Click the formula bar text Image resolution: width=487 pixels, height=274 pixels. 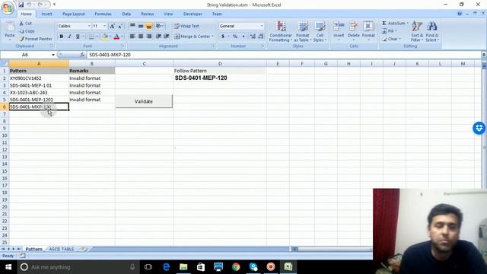tap(110, 55)
